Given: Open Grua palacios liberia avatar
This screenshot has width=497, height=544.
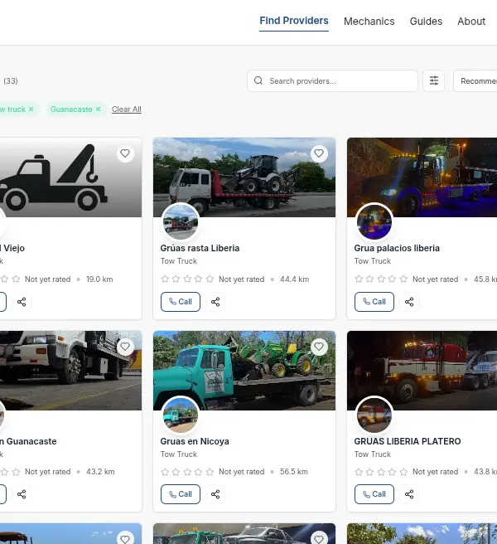Looking at the screenshot, I should coord(374,222).
